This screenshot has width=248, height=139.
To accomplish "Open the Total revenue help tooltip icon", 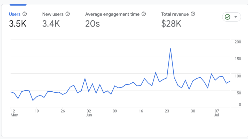I will (x=193, y=14).
